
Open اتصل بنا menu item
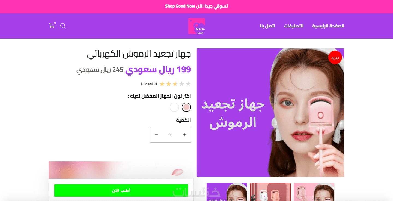(267, 26)
